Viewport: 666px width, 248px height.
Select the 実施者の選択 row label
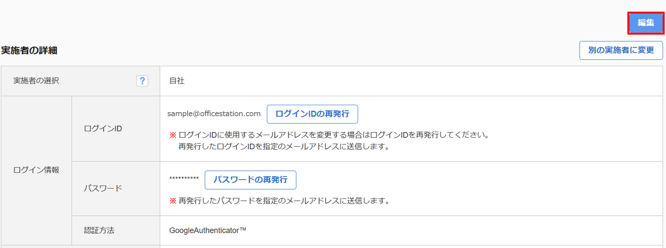point(36,81)
